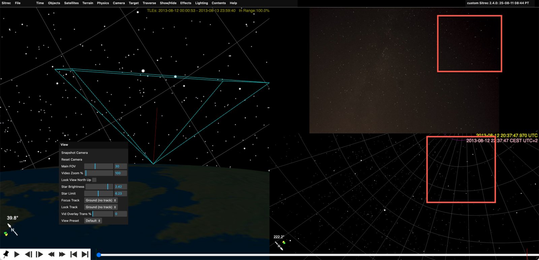Viewport: 539px width, 260px height.
Task: Click the fast forward icon
Action: (x=62, y=254)
